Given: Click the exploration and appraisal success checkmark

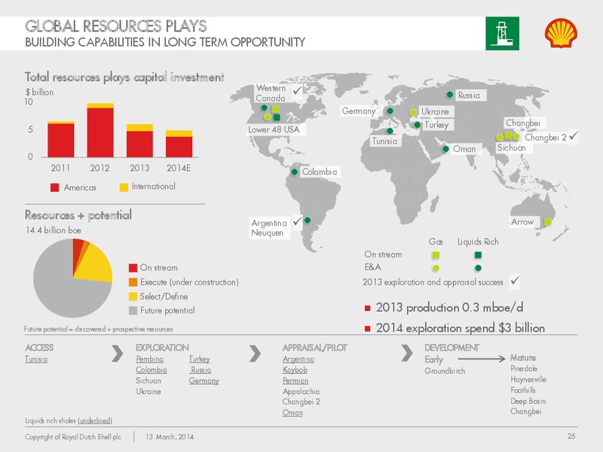Looking at the screenshot, I should point(515,280).
